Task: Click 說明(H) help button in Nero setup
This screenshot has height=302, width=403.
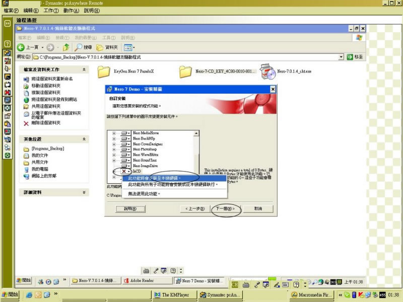Action: (130, 209)
